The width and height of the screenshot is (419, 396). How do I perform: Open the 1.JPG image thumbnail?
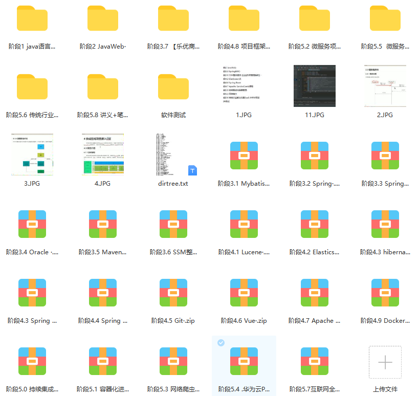pyautogui.click(x=244, y=86)
